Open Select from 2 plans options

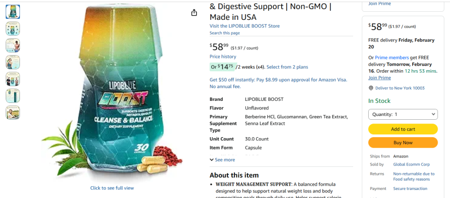287,67
